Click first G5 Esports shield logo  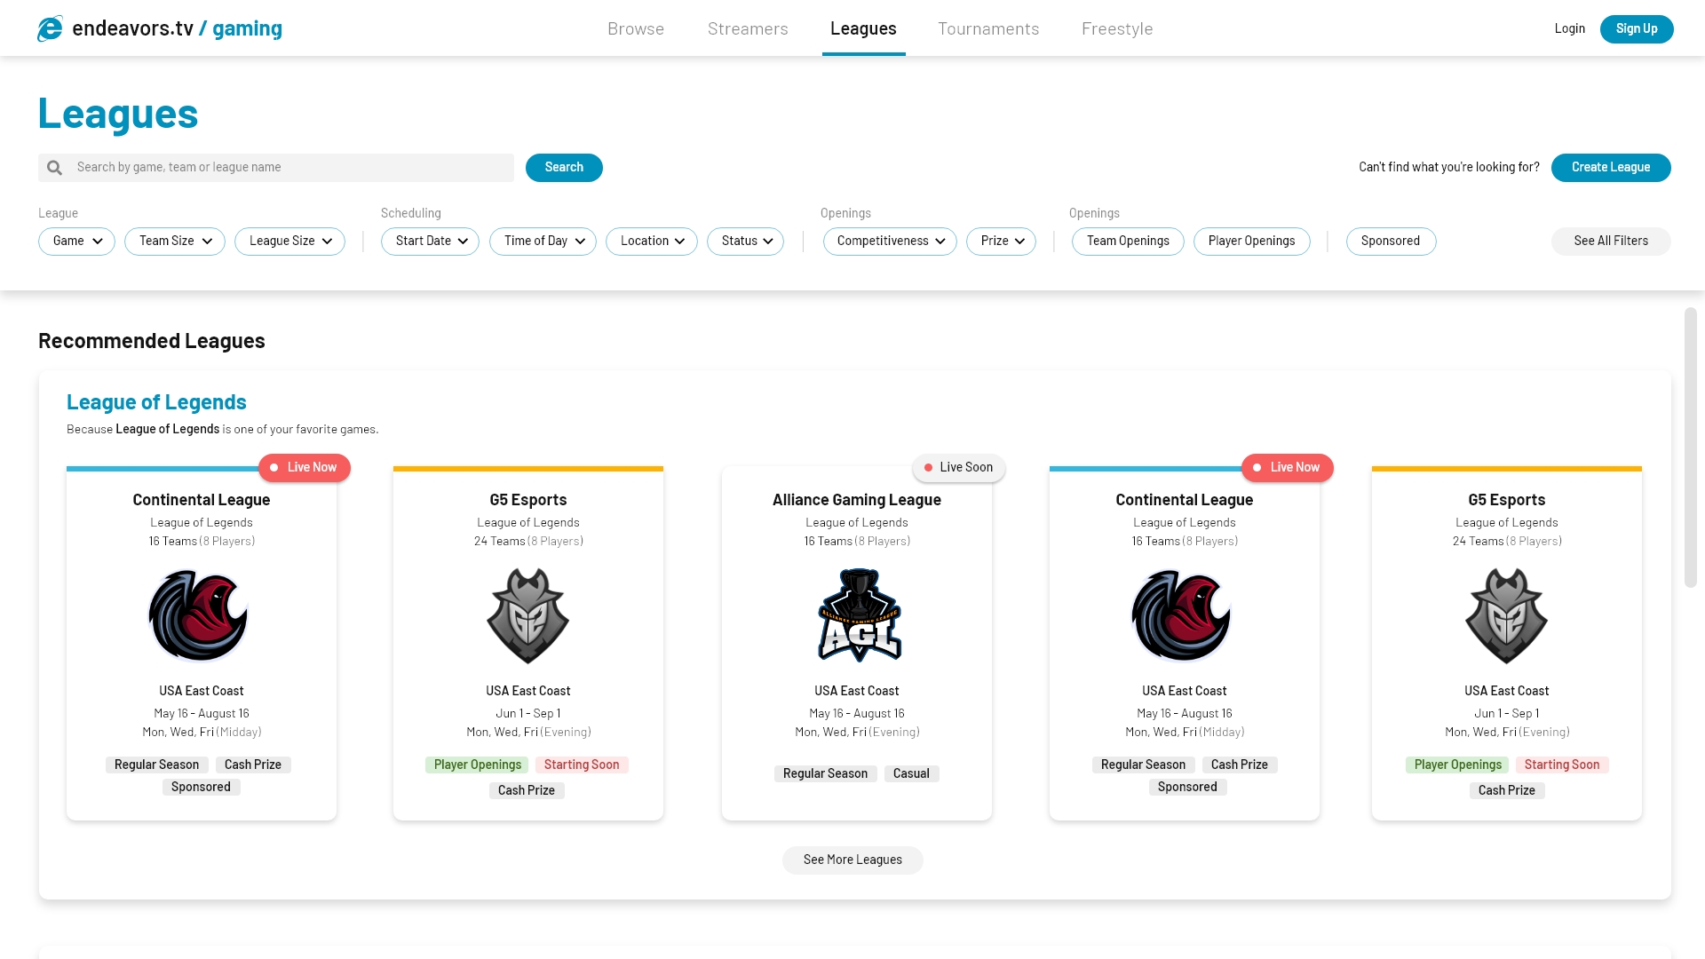[528, 615]
